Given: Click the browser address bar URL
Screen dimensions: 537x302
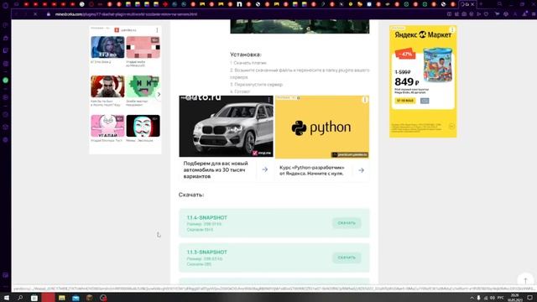Looking at the screenshot, I should pyautogui.click(x=126, y=14).
